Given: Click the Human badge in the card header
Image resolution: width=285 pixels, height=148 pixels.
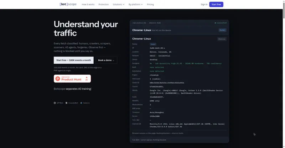Looking at the screenshot, I should 222,30.
